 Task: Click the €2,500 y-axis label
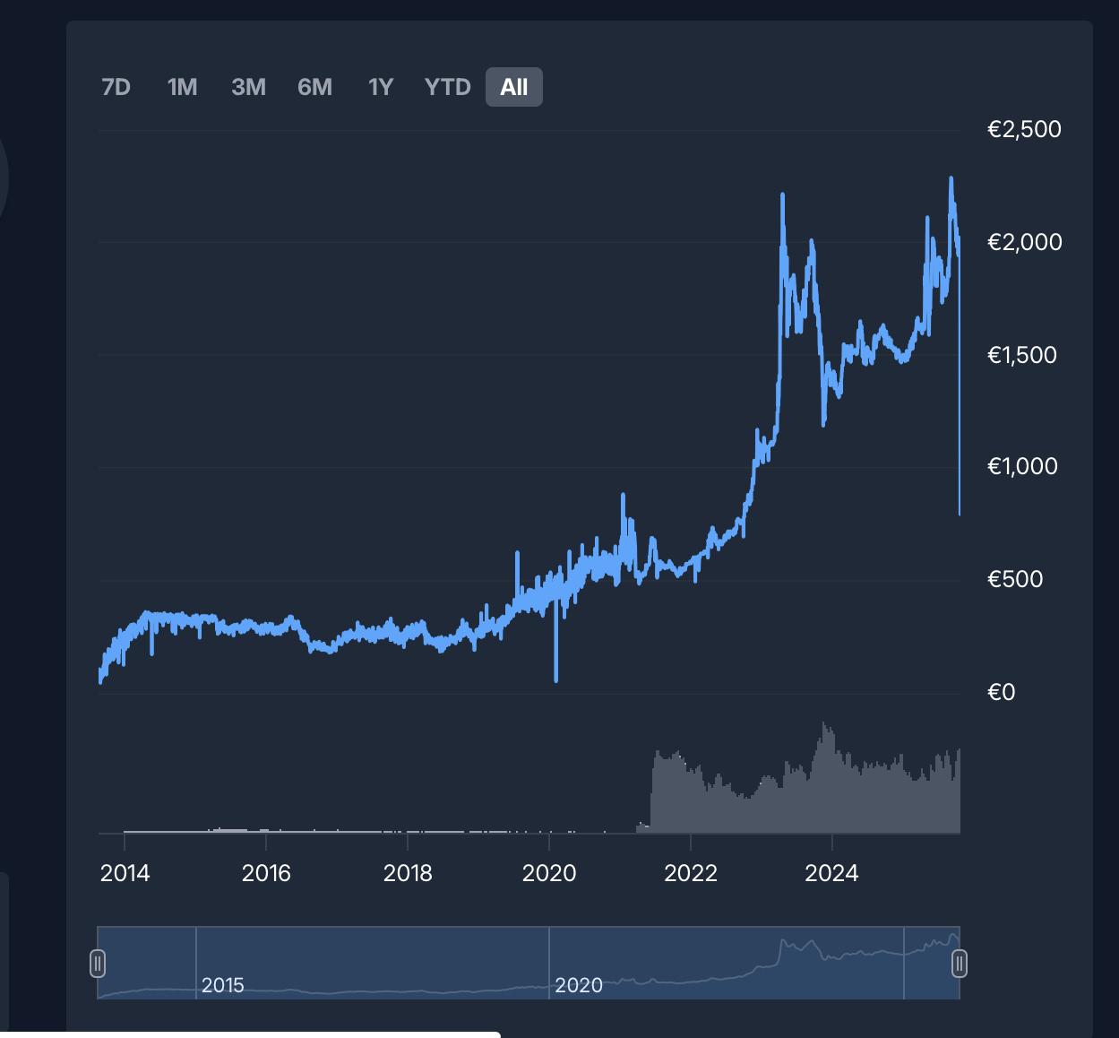pos(1024,129)
